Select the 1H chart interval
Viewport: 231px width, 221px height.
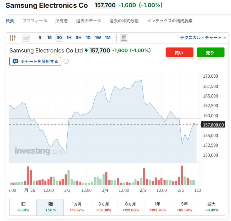(69, 38)
